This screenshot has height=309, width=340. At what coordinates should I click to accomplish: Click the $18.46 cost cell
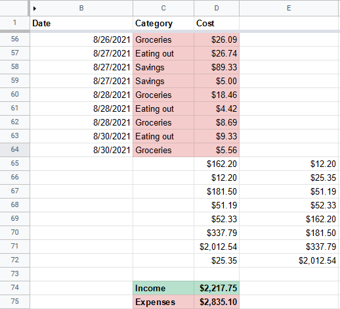click(217, 95)
